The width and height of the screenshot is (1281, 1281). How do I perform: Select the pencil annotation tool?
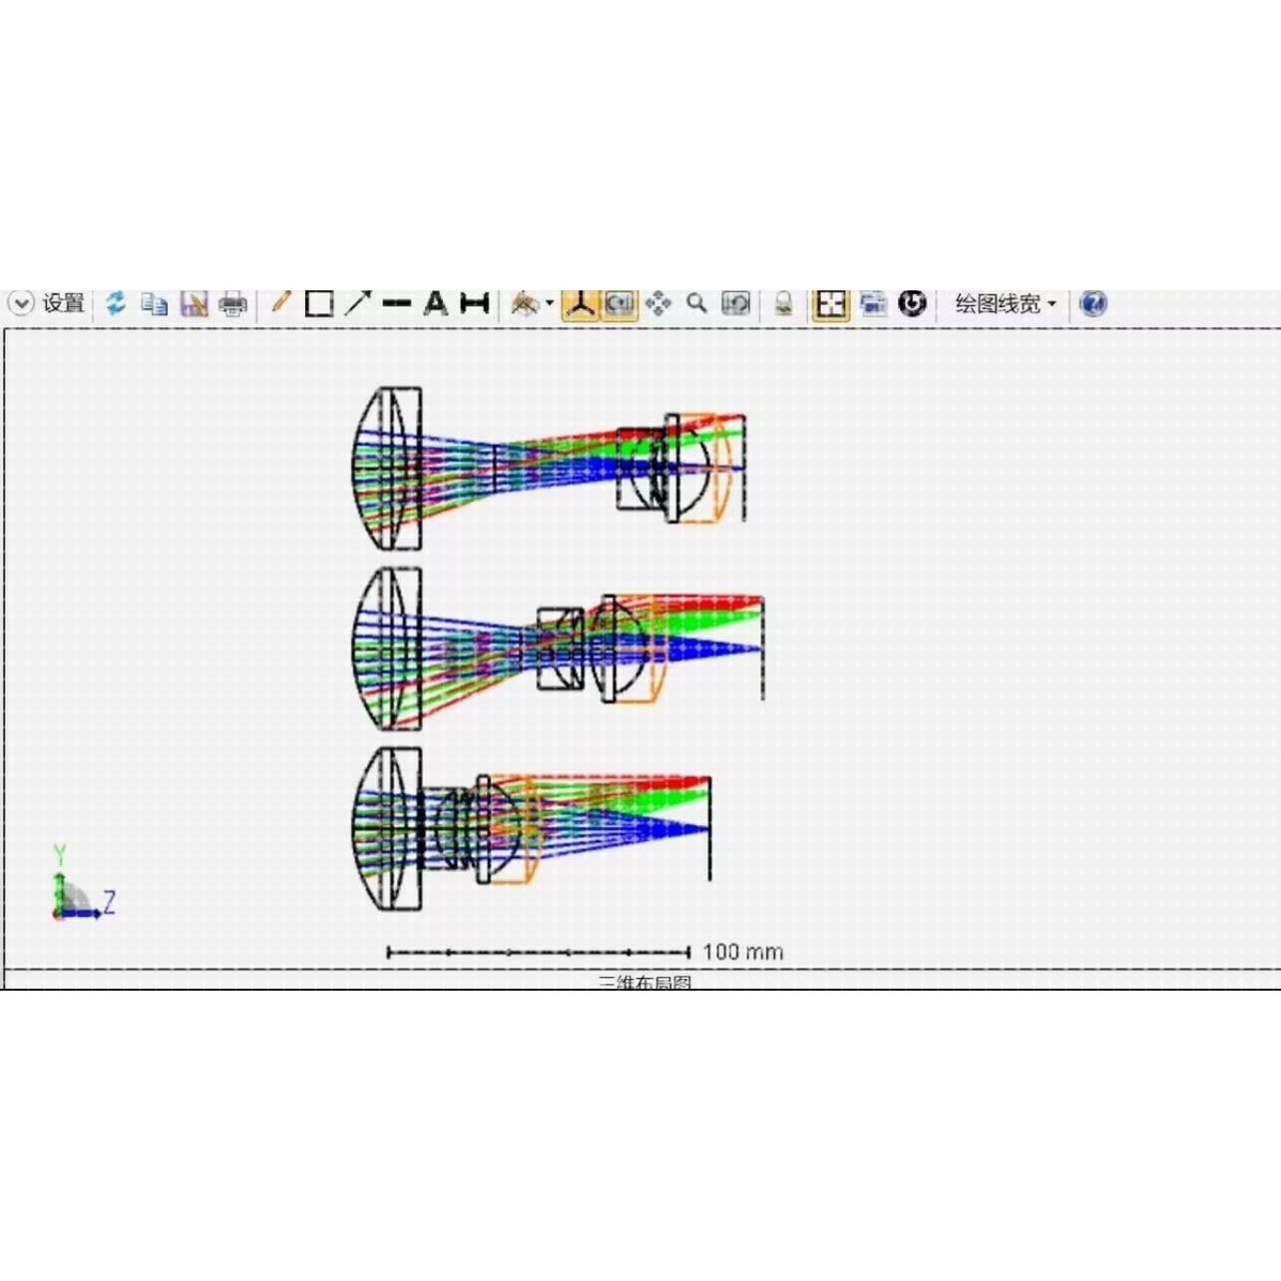280,302
